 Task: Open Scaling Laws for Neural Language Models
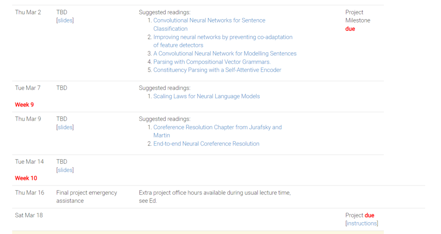click(x=207, y=96)
